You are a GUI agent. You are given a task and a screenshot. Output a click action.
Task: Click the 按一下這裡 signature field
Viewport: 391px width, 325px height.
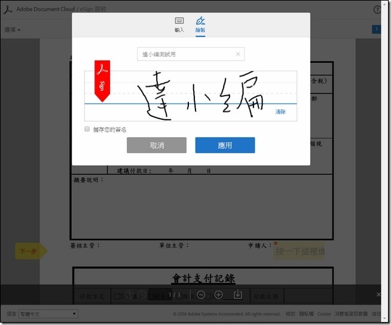[300, 252]
